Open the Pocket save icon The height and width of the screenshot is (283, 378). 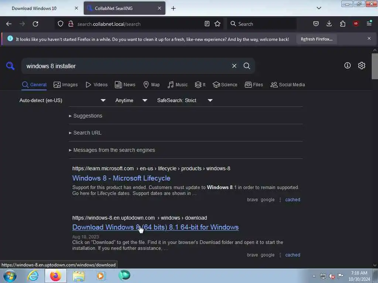316,24
